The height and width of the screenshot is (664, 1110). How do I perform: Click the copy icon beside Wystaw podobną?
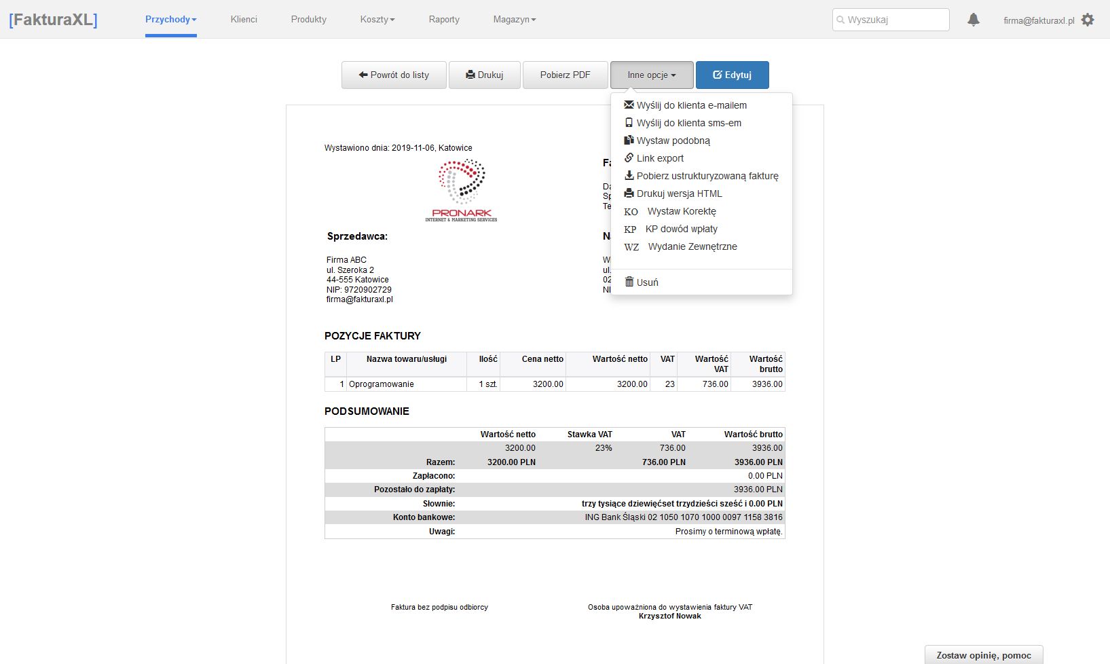629,140
